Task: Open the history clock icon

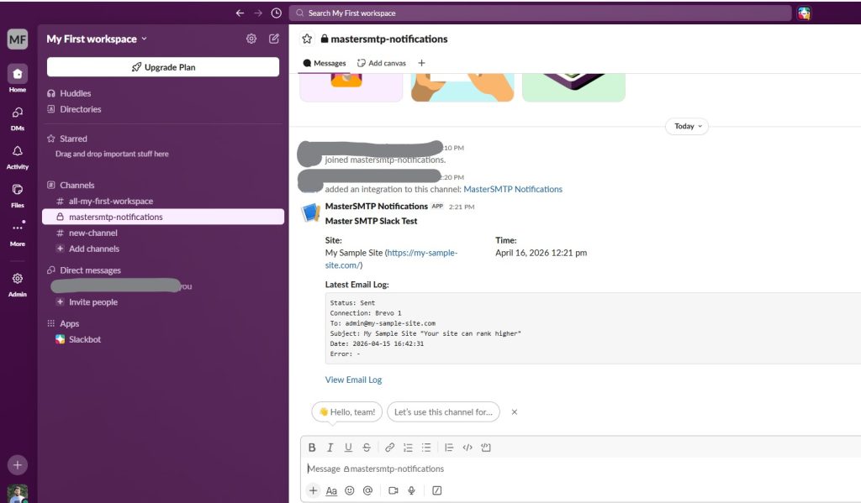Action: pos(276,13)
